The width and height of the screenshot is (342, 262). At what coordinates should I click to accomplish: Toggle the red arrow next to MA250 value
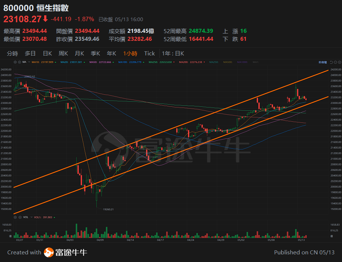[174, 62]
